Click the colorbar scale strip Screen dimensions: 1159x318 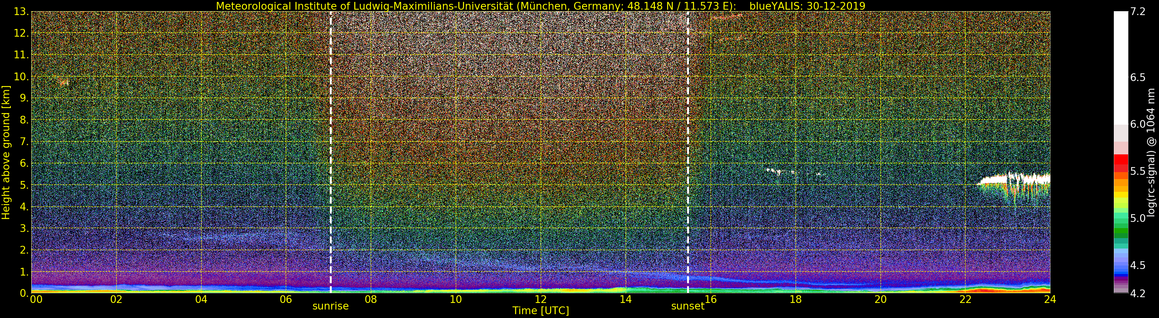[x=1121, y=152]
